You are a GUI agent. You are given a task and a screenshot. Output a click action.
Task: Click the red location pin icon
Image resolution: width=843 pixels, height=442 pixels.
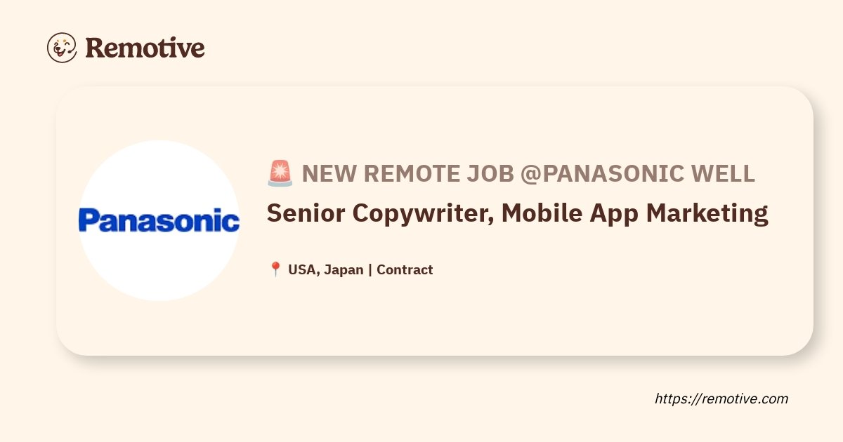pos(275,269)
